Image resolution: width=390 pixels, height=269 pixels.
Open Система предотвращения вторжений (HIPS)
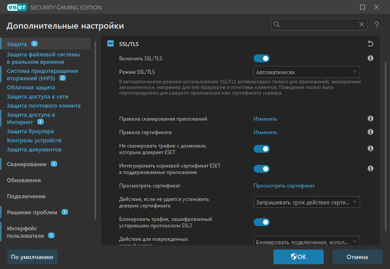[42, 75]
